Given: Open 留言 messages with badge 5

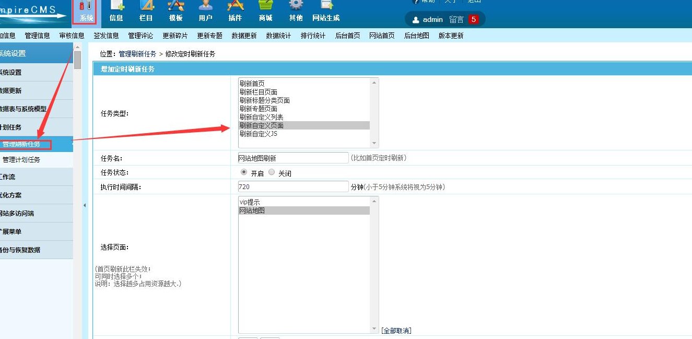Looking at the screenshot, I should coord(463,19).
